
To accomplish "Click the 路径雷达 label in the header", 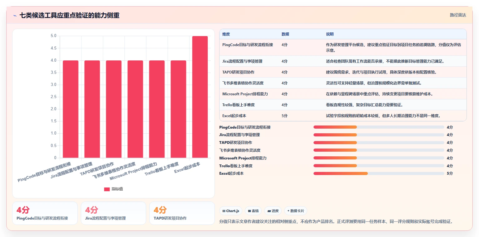I will 458,15.
